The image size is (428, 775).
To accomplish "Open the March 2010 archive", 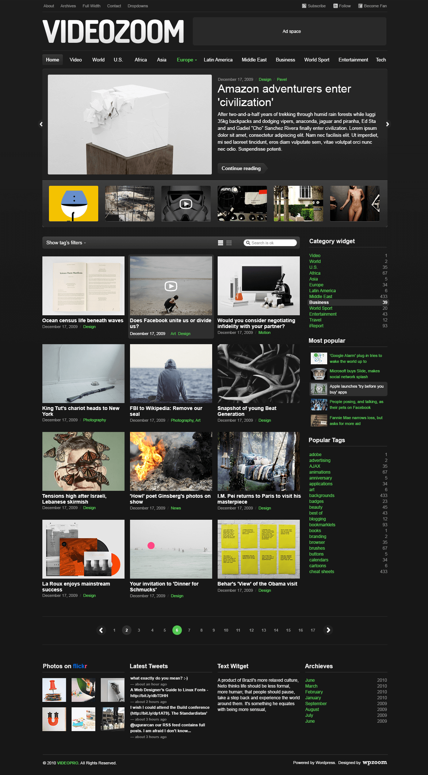I will 312,686.
